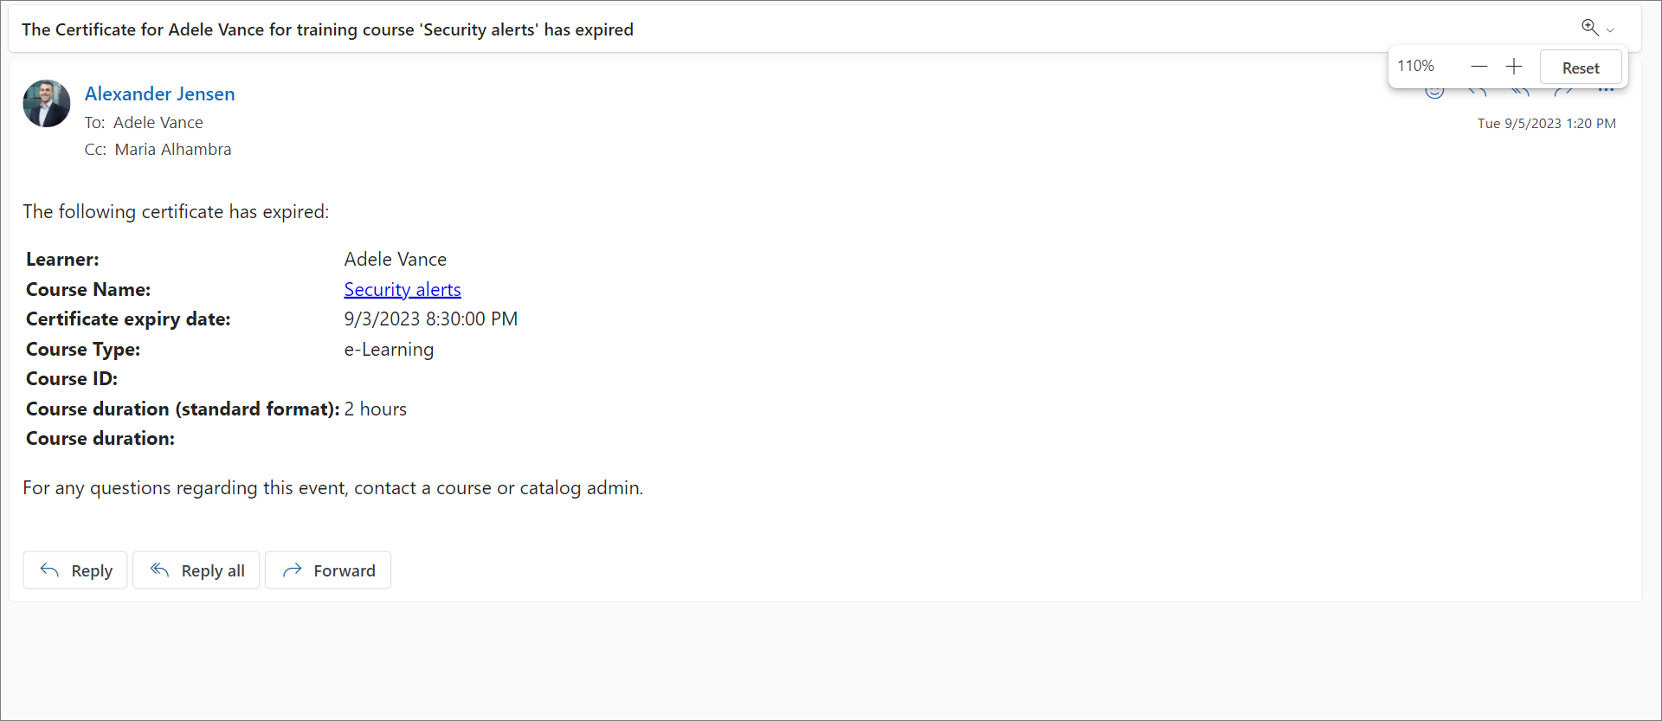Open the smiley reaction icon in header
This screenshot has height=721, width=1662.
coord(1434,92)
